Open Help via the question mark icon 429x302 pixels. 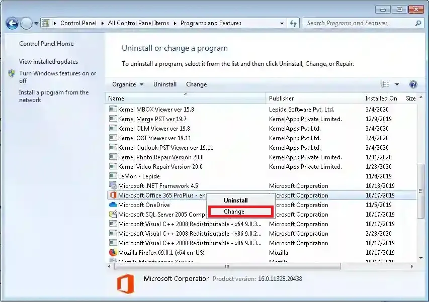point(412,84)
